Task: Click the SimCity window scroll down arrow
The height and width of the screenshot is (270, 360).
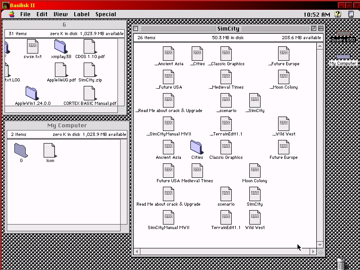Action: (x=321, y=245)
